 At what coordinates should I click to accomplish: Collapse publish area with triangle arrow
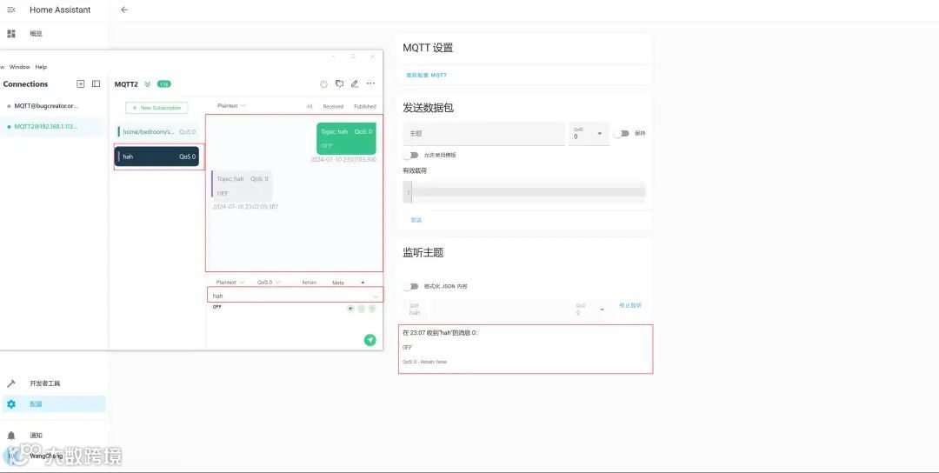[363, 282]
